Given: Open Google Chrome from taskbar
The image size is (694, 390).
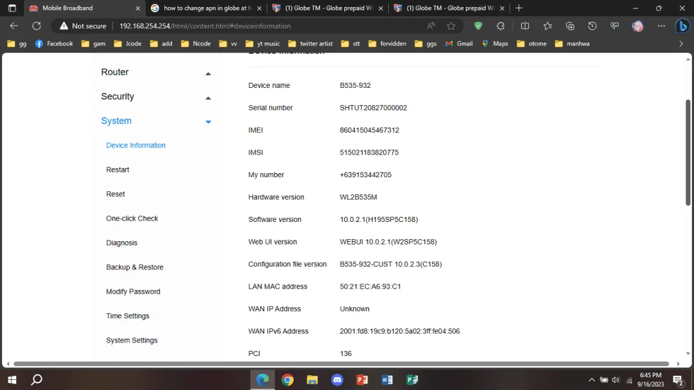Looking at the screenshot, I should click(287, 380).
